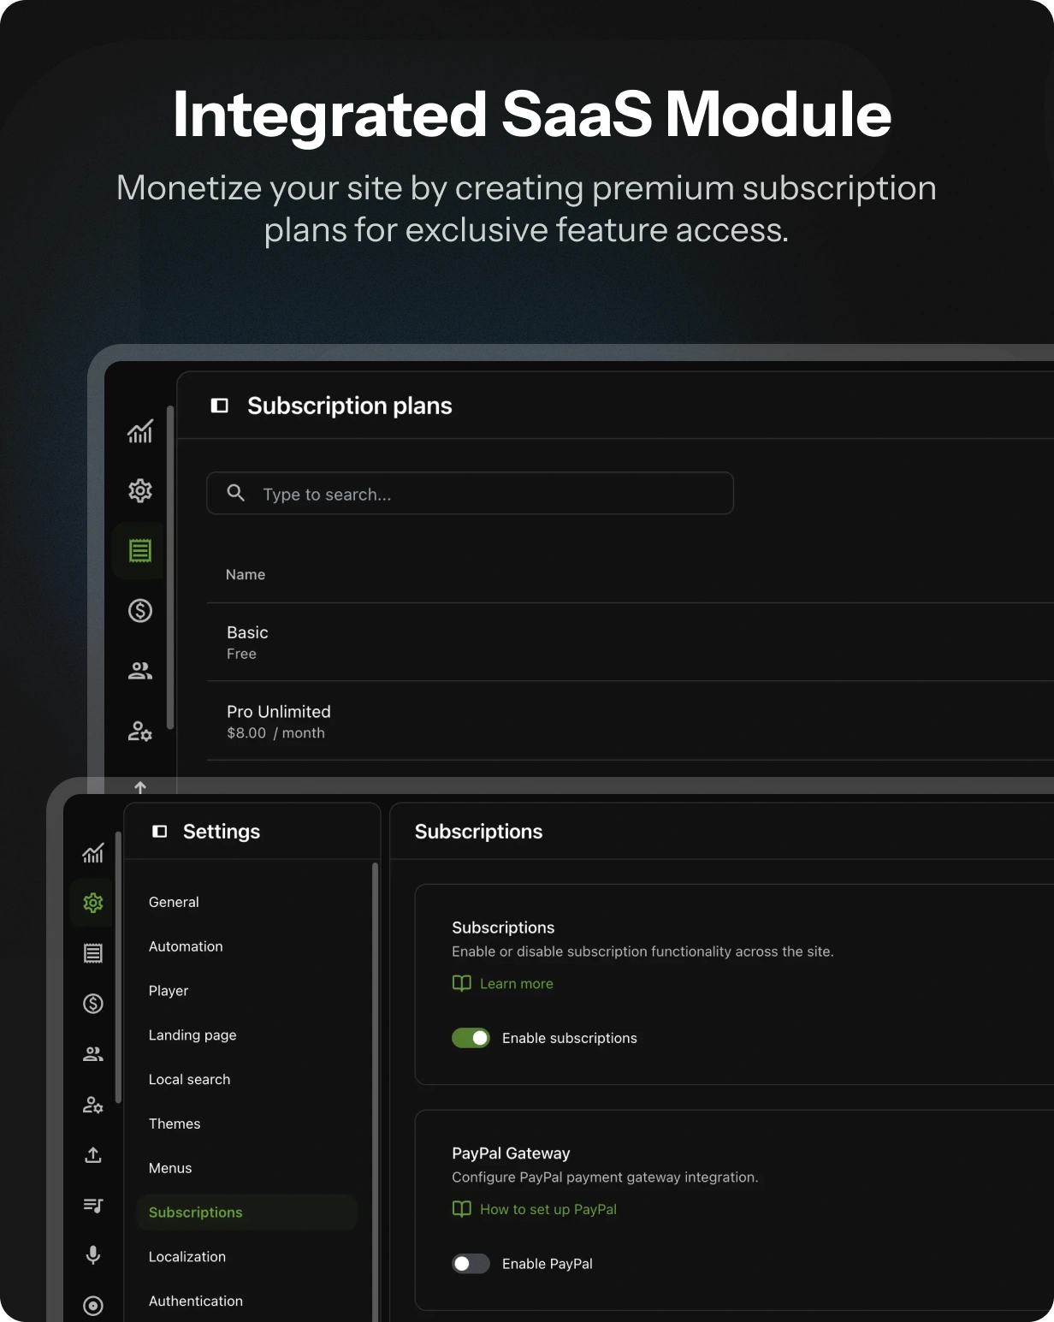Enable the PayPal toggle
Image resolution: width=1054 pixels, height=1322 pixels.
point(471,1263)
